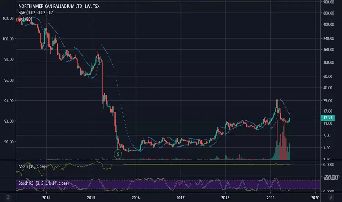Click the 25.00 value on right price scale

[328, 101]
